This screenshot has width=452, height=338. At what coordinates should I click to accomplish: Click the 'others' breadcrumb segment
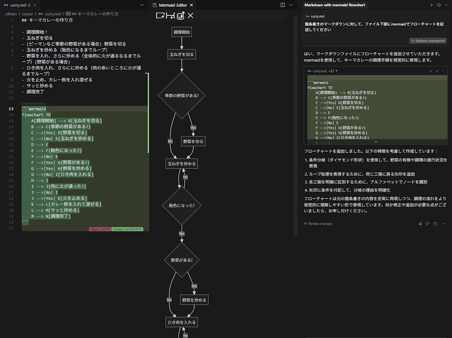[11, 14]
